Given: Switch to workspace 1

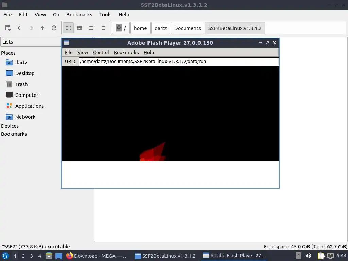Looking at the screenshot, I should pyautogui.click(x=15, y=256).
